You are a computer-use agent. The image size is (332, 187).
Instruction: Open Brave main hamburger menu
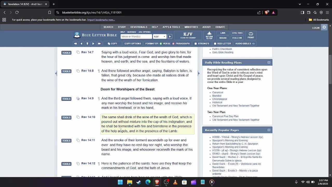pyautogui.click(x=327, y=12)
